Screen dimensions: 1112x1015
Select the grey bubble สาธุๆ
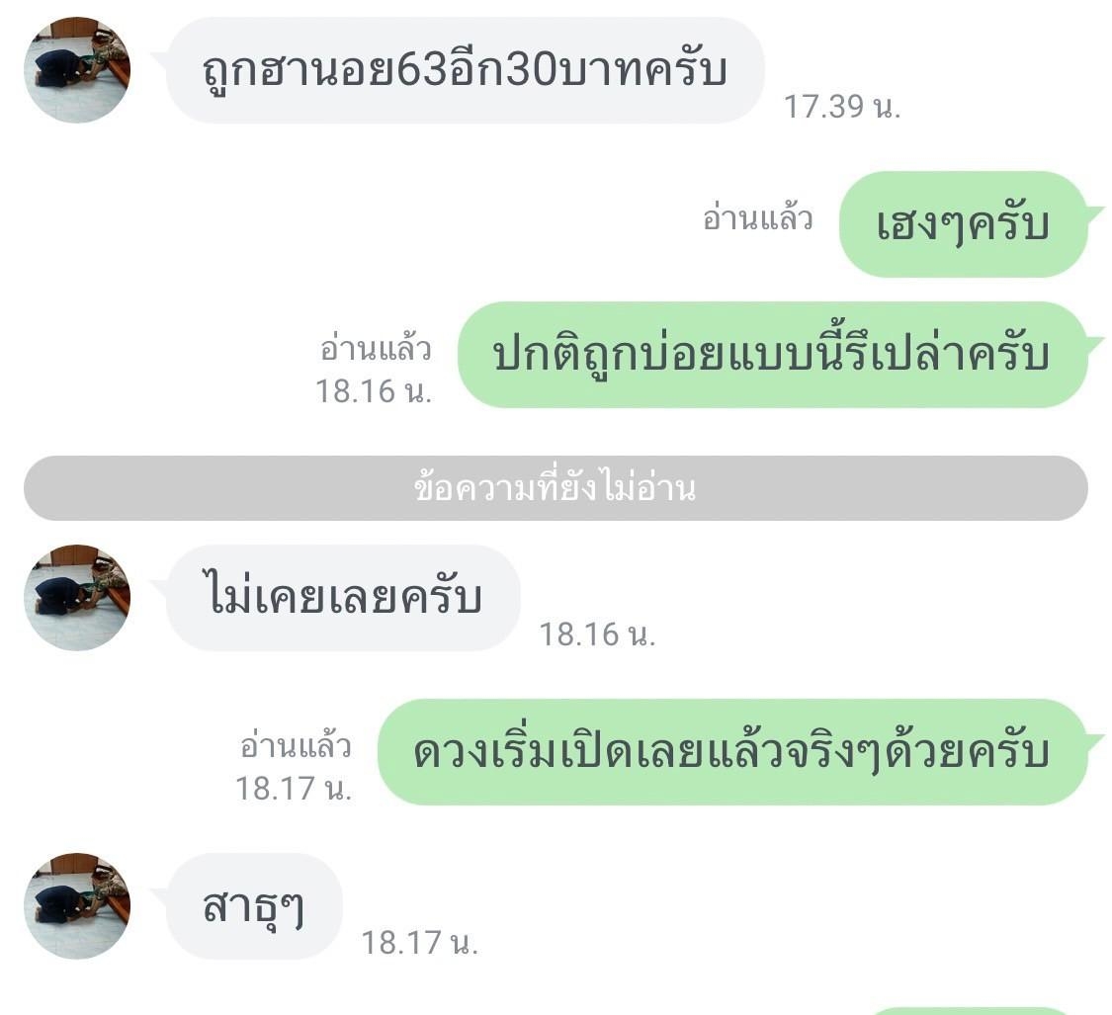[x=254, y=906]
